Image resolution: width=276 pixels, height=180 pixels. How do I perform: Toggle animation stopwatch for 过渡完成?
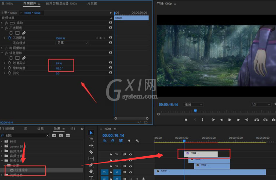pos(10,63)
